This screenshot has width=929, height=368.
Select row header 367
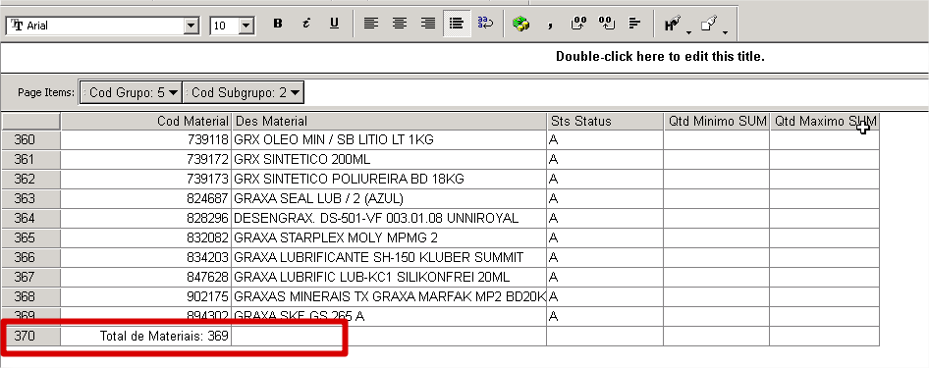[30, 277]
